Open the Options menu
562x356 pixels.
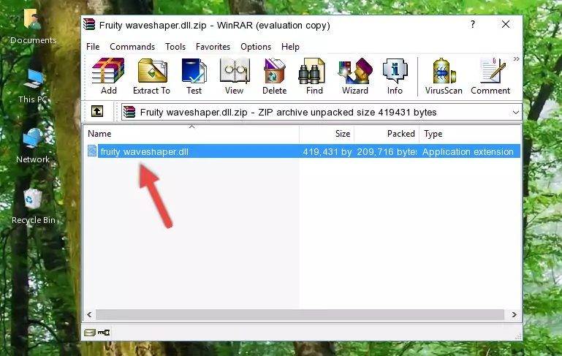point(256,47)
